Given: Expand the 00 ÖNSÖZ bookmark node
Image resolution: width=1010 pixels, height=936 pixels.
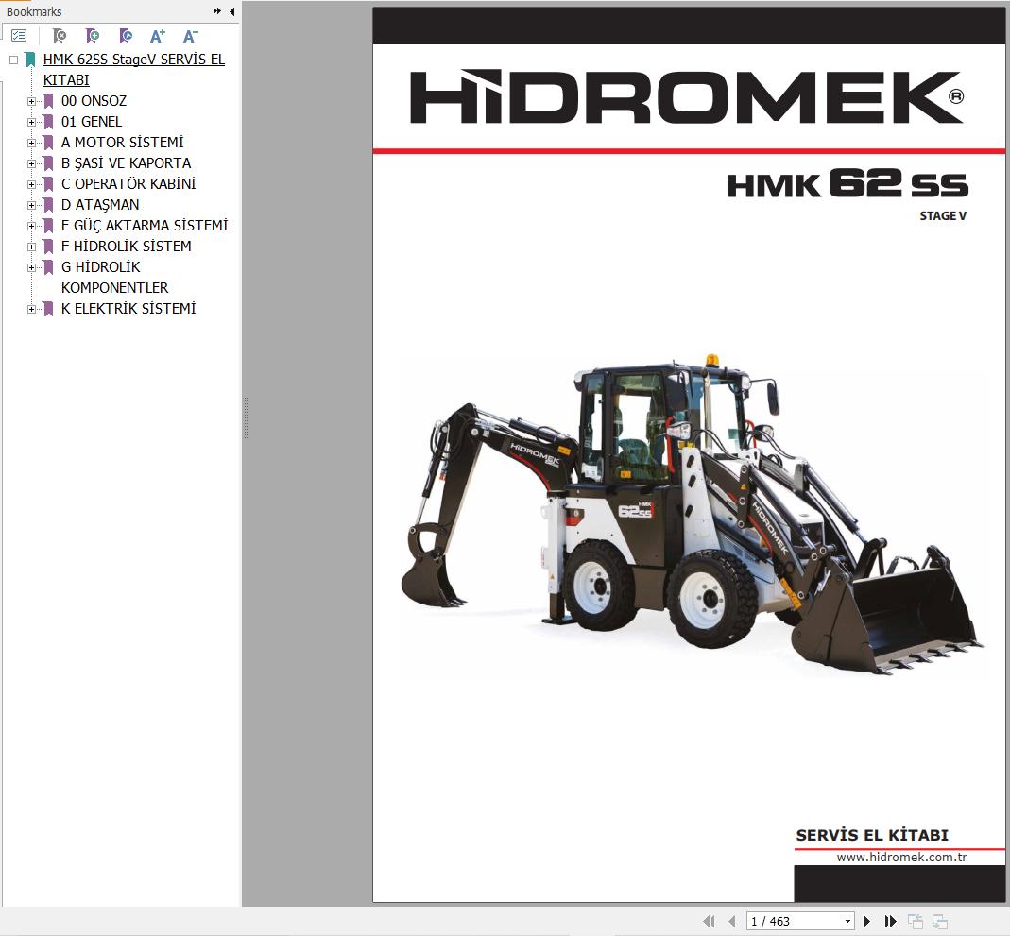Looking at the screenshot, I should tap(32, 101).
